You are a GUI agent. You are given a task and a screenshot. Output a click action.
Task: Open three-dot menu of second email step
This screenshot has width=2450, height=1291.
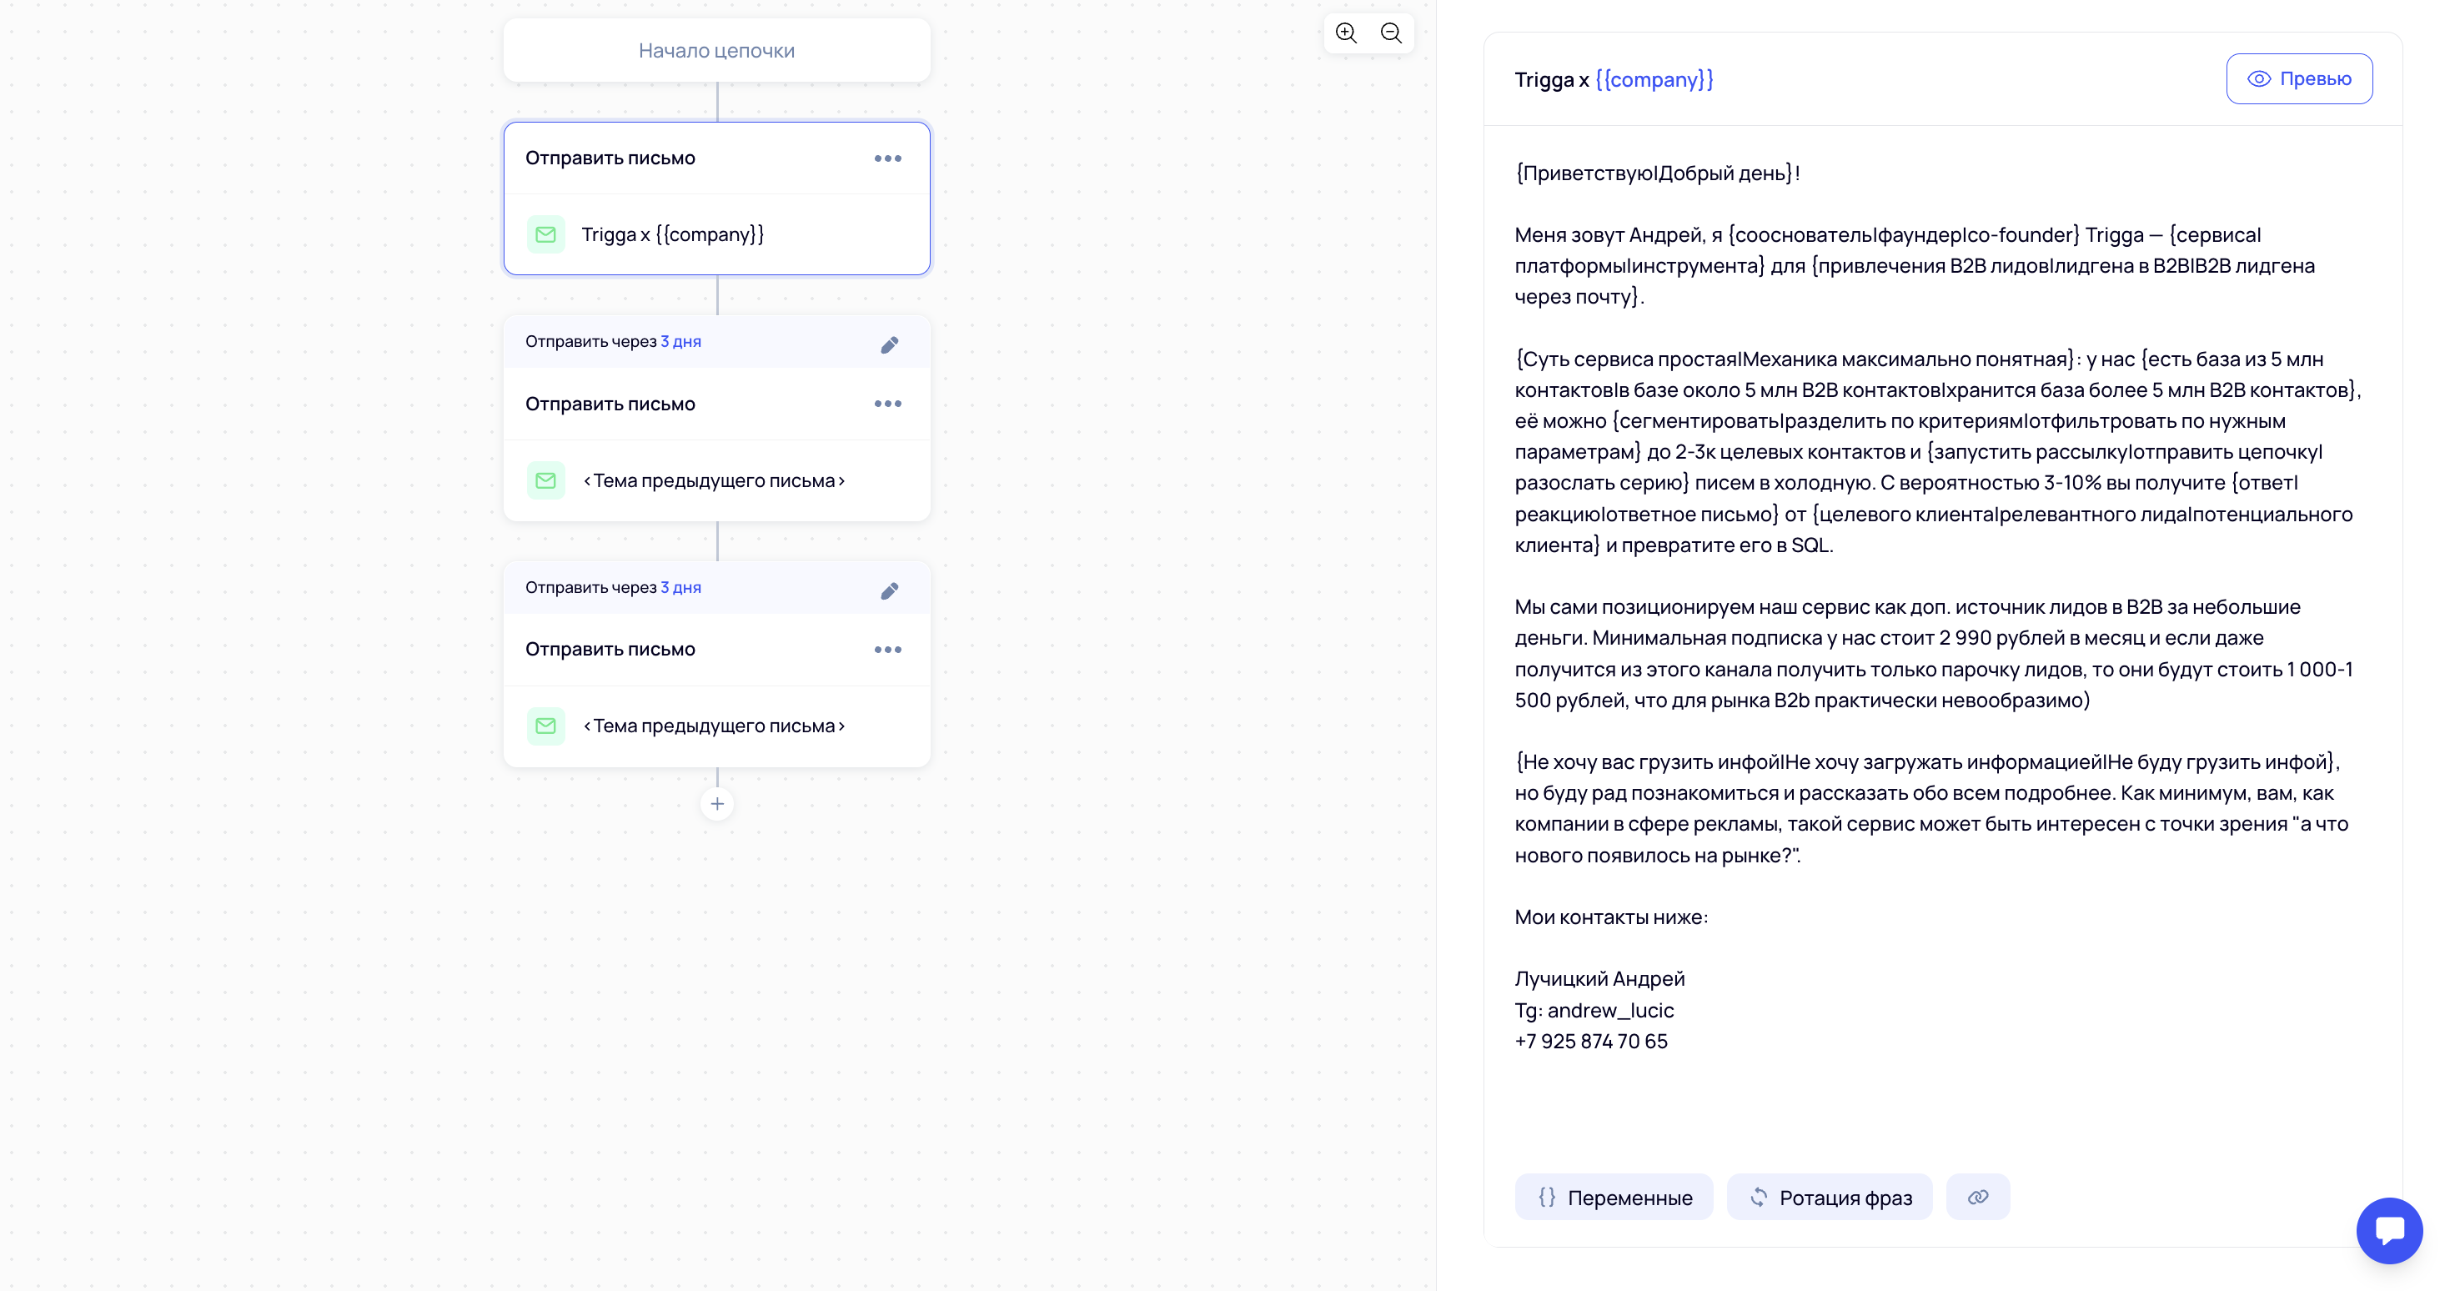(x=887, y=404)
